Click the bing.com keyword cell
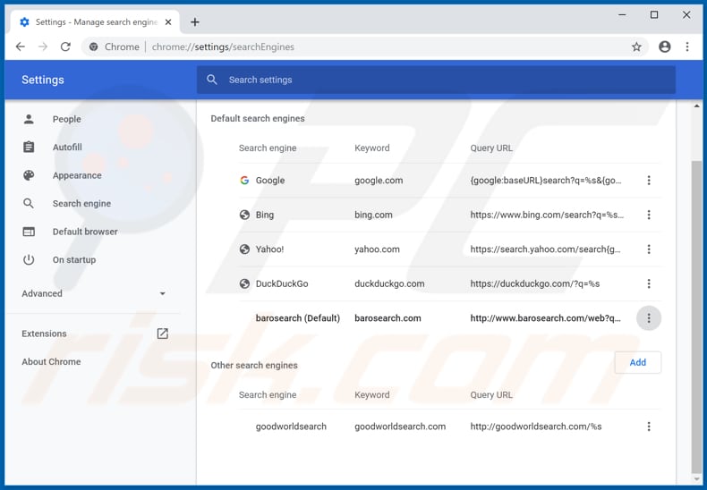Viewport: 707px width, 490px height. pos(373,215)
